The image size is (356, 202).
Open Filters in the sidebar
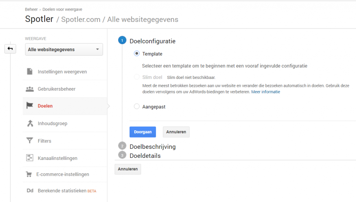65,141
